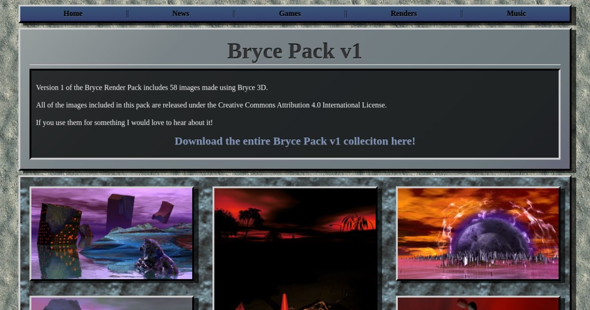Image resolution: width=590 pixels, height=310 pixels.
Task: Click the Creative Commons Attribution license sentence
Action: pos(211,105)
